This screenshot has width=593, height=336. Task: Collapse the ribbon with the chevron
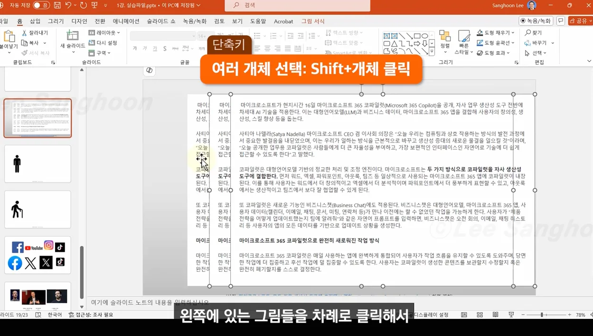pos(589,61)
